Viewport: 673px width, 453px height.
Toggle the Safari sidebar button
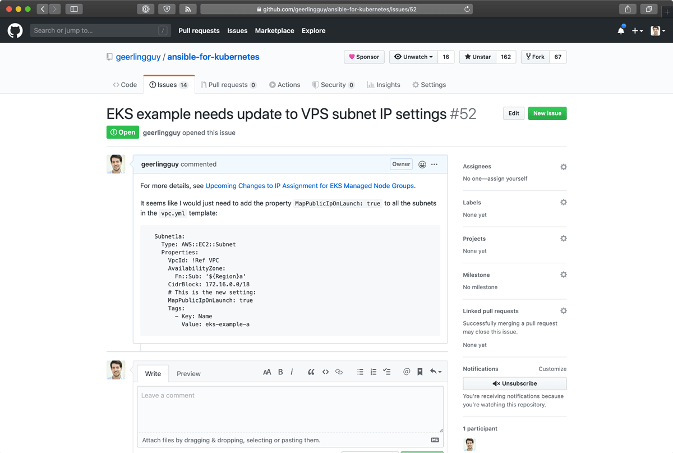(74, 9)
